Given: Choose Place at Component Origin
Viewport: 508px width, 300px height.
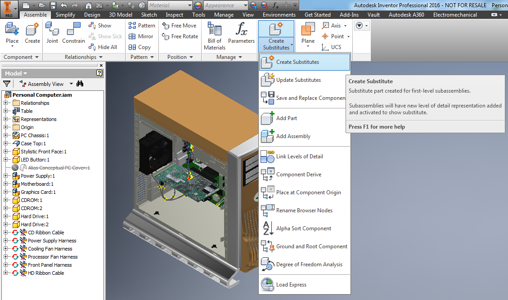Looking at the screenshot, I should point(305,193).
